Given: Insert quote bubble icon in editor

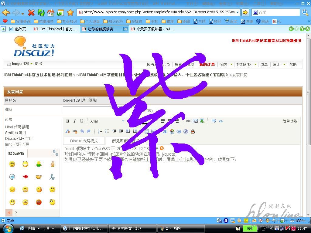Looking at the screenshot, I should [x=214, y=121].
